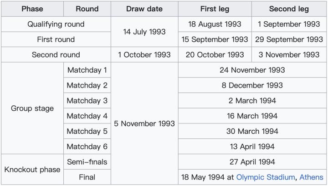Viewport: 328px width, 186px height.
Task: Click the Phase column header
Action: pyautogui.click(x=32, y=9)
